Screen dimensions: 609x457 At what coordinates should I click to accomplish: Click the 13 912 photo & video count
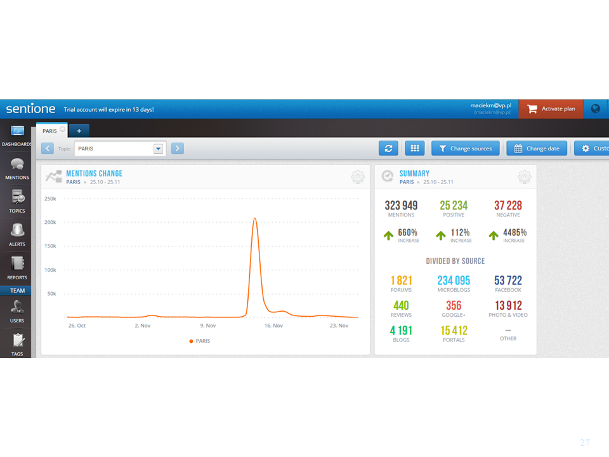(507, 305)
